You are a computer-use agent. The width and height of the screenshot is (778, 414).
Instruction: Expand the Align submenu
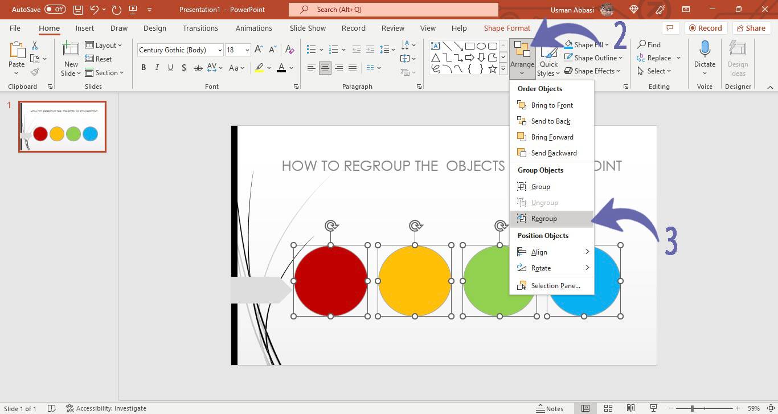click(x=552, y=252)
